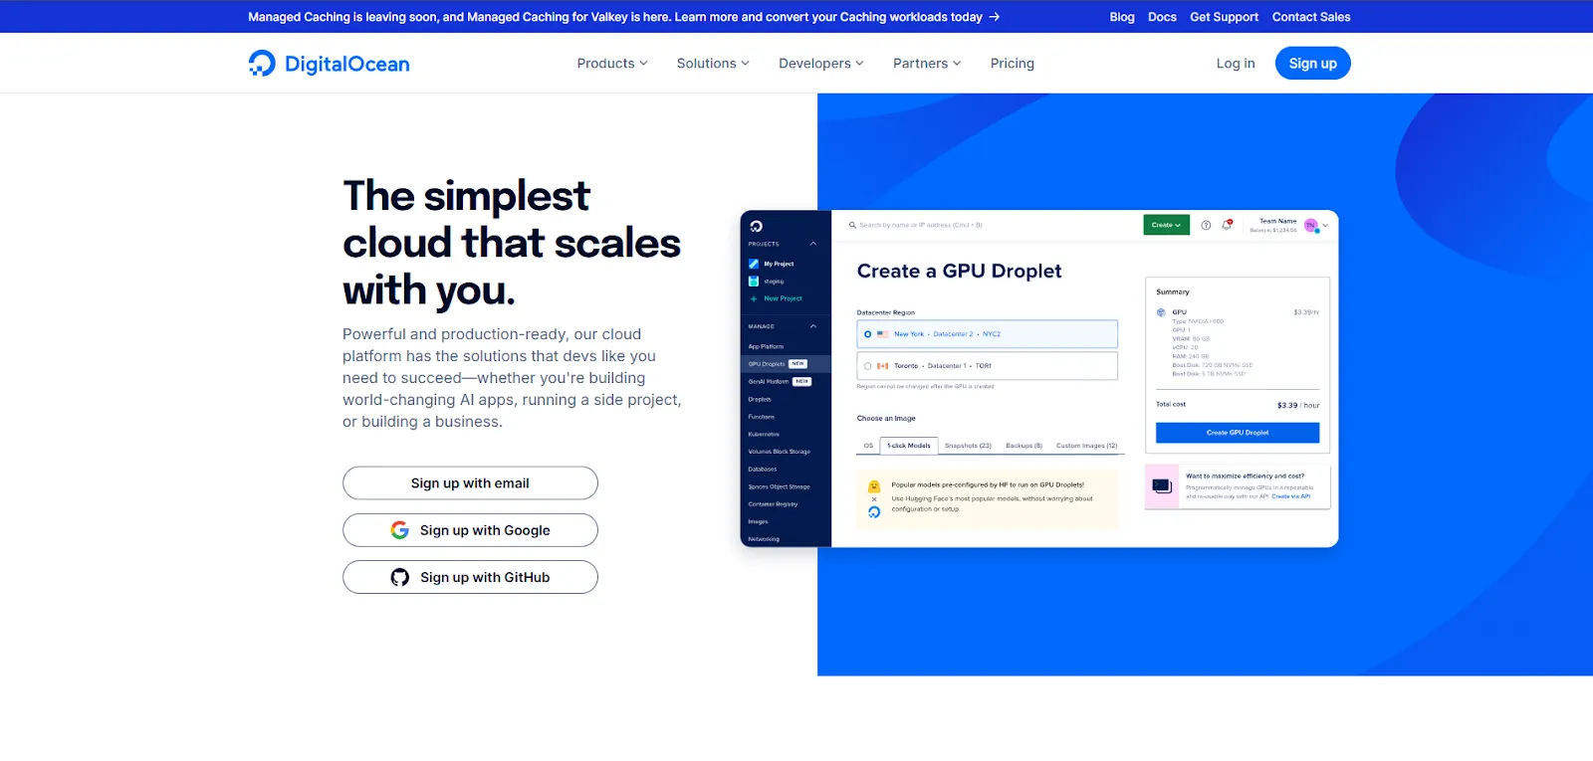Viewport: 1593px width, 761px height.
Task: Click the DigitalOcean logo in dashboard sidebar
Action: pos(756,226)
